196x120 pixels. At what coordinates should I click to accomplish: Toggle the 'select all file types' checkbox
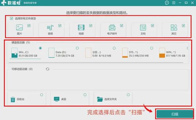point(12,18)
